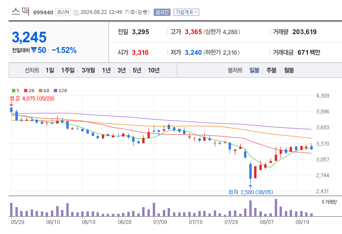Viewport: 342px width, 234px height.
Task: Click the 전일 value 3,295
Action: pos(140,32)
